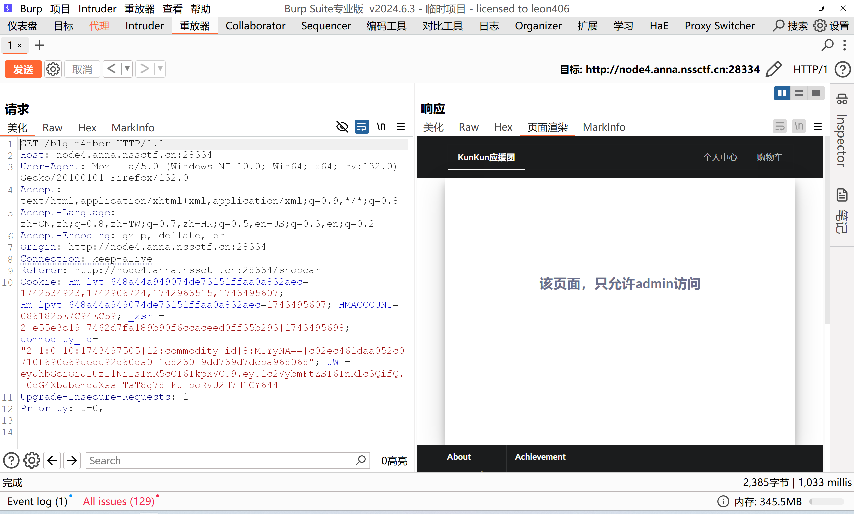Toggle show newlines \n in request
854x514 pixels.
click(381, 127)
